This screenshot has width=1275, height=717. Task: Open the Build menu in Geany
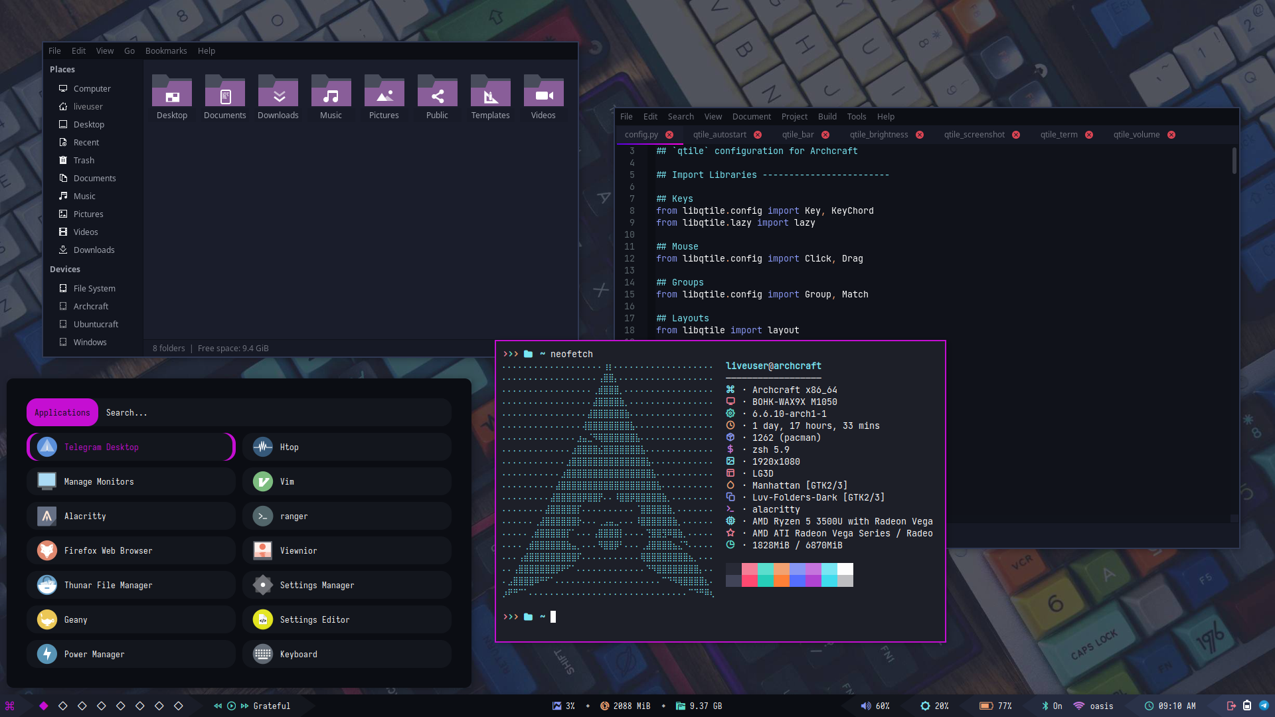click(827, 117)
